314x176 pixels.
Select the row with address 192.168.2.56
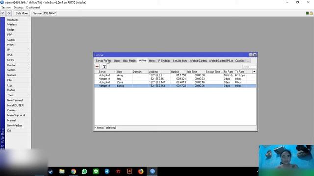175,79
